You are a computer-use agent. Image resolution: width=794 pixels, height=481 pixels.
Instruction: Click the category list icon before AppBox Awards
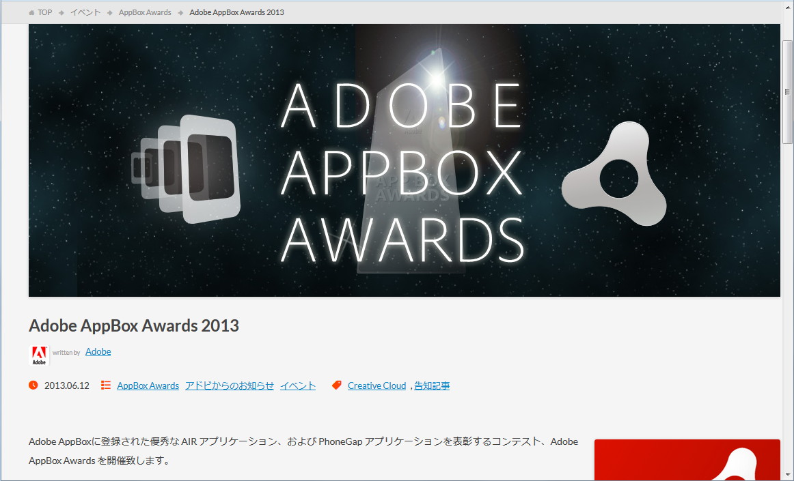[x=106, y=384]
